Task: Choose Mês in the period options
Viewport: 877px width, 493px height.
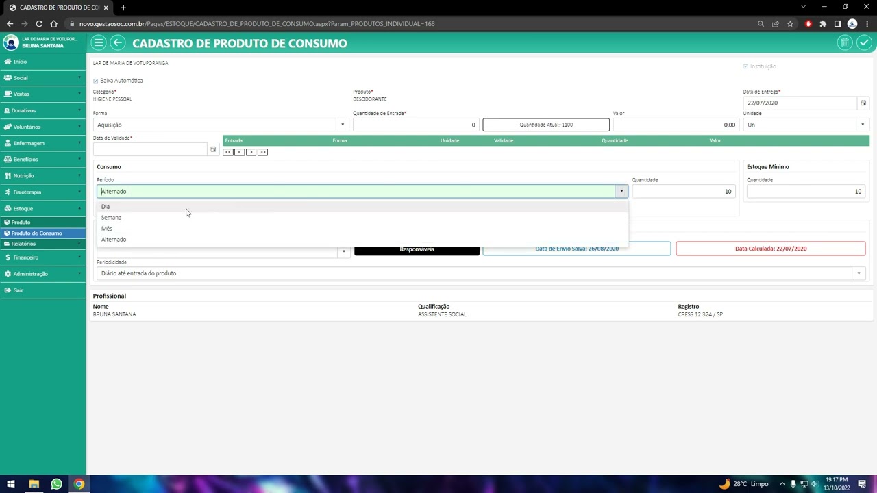Action: 107,229
